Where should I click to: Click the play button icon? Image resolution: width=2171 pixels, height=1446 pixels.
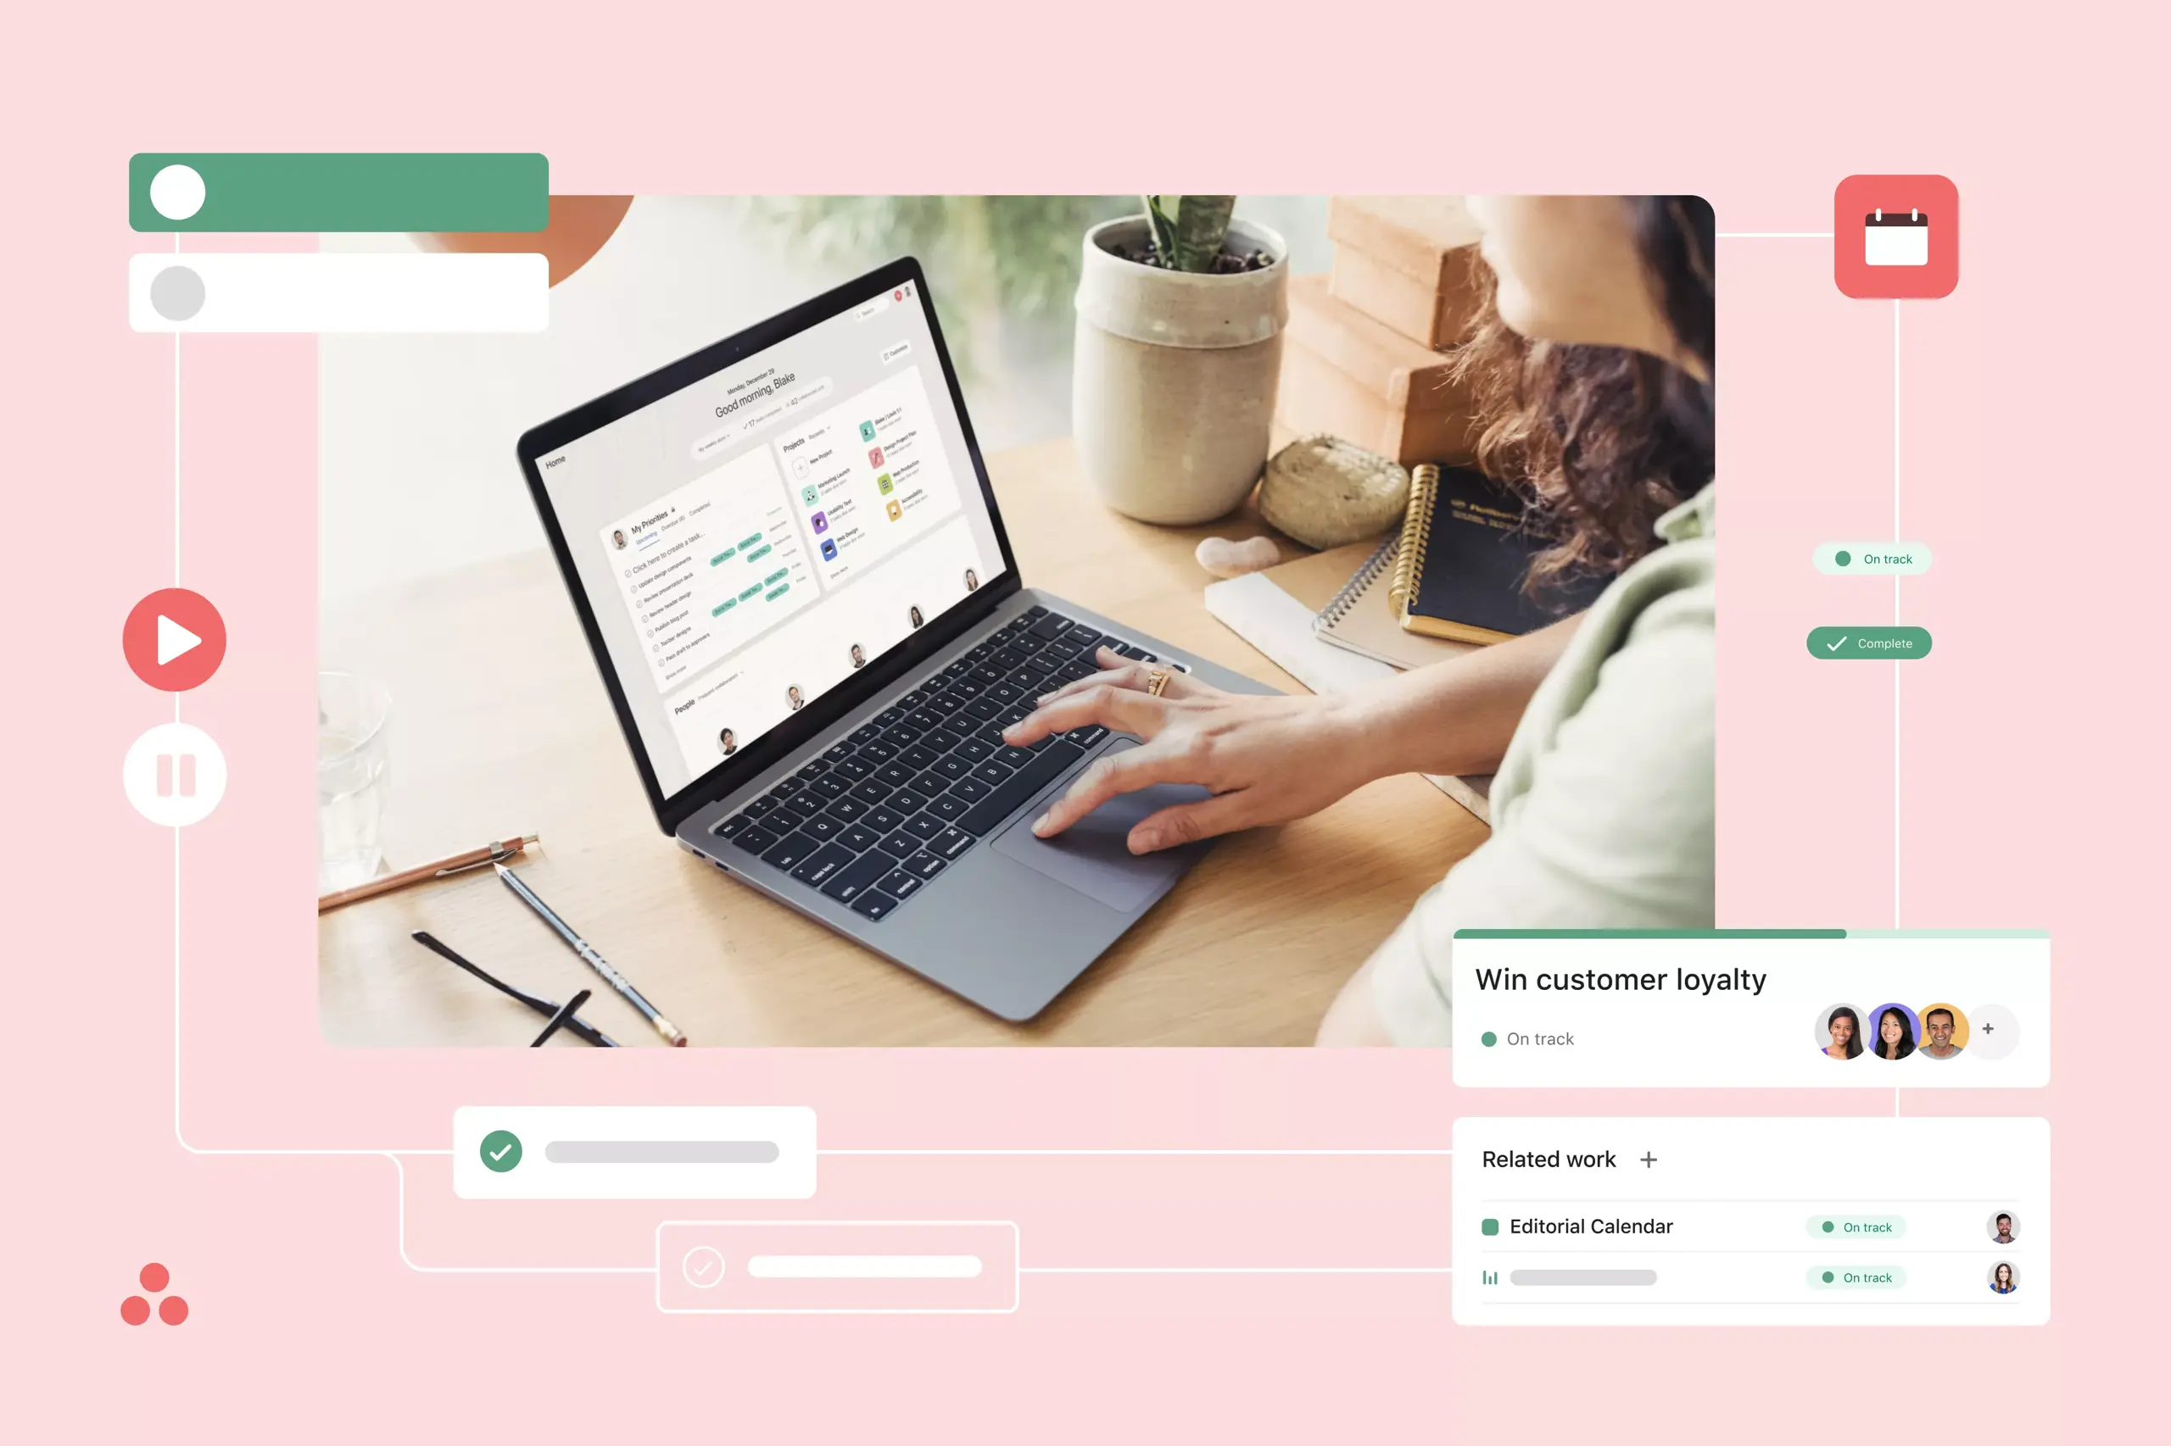pos(173,639)
